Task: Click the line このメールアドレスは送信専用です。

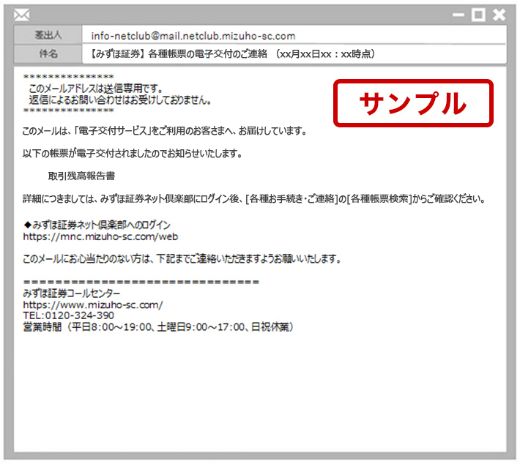Action: pyautogui.click(x=96, y=89)
